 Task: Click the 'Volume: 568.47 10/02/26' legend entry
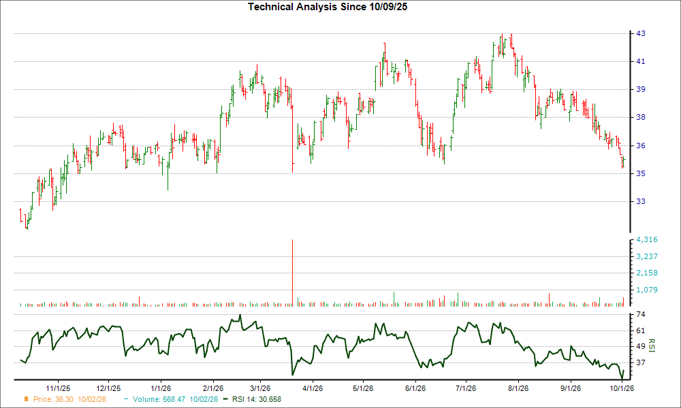tap(176, 399)
